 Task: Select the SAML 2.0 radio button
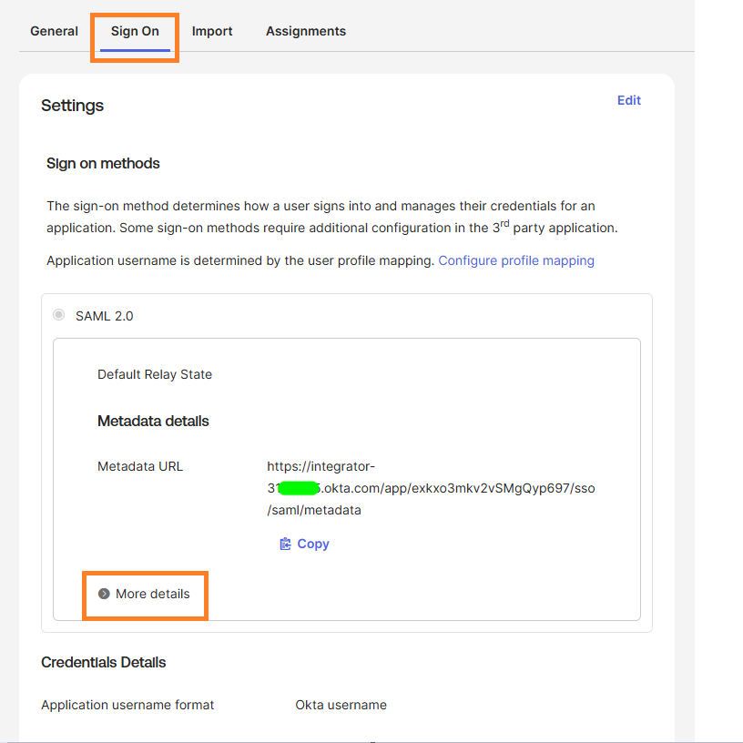(59, 315)
